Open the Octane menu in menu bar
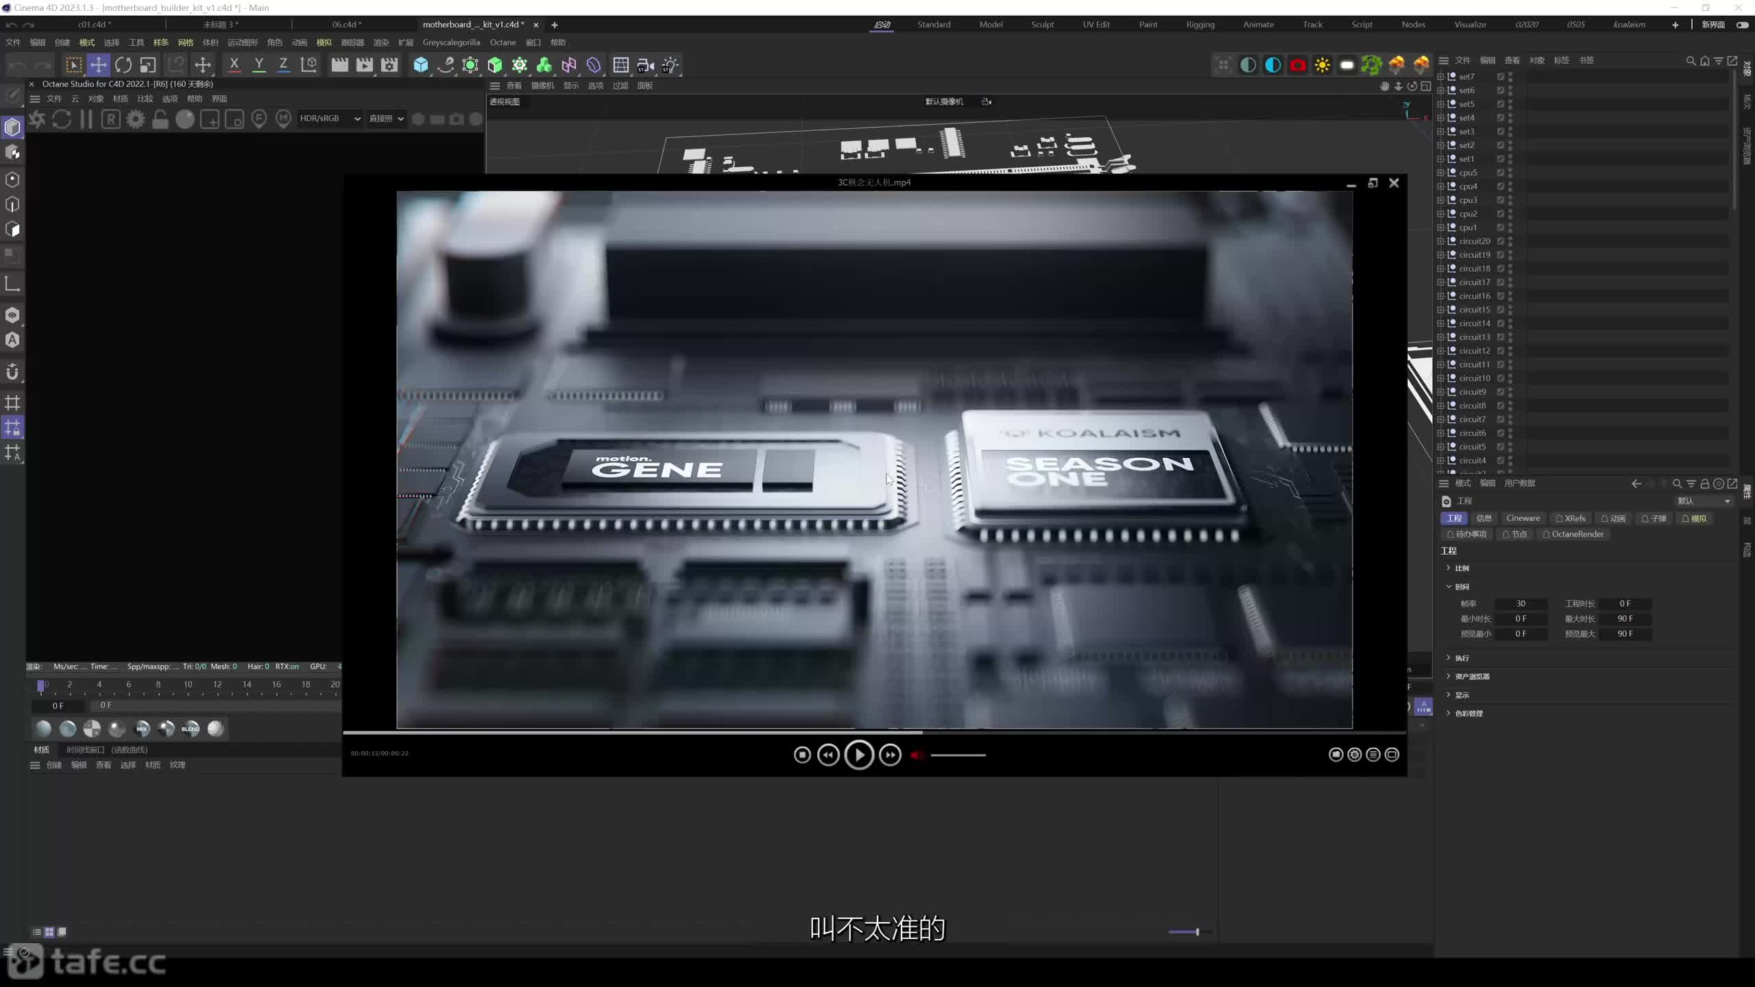 tap(503, 42)
